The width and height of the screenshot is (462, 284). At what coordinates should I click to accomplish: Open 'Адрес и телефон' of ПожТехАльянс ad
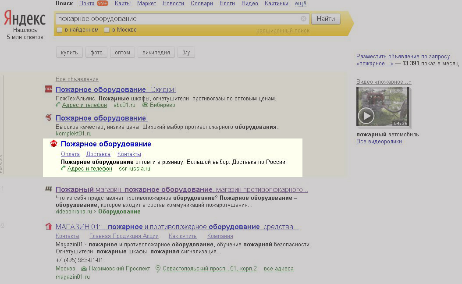pyautogui.click(x=85, y=105)
